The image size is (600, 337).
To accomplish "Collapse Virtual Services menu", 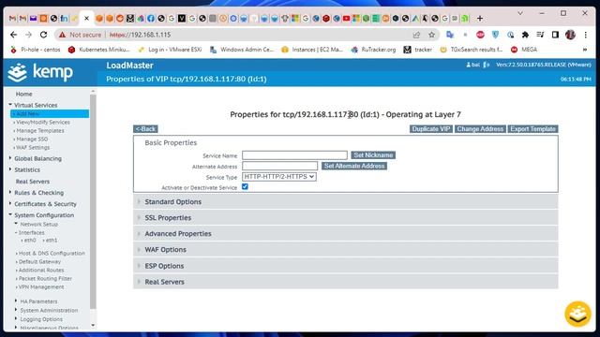I will tap(36, 105).
